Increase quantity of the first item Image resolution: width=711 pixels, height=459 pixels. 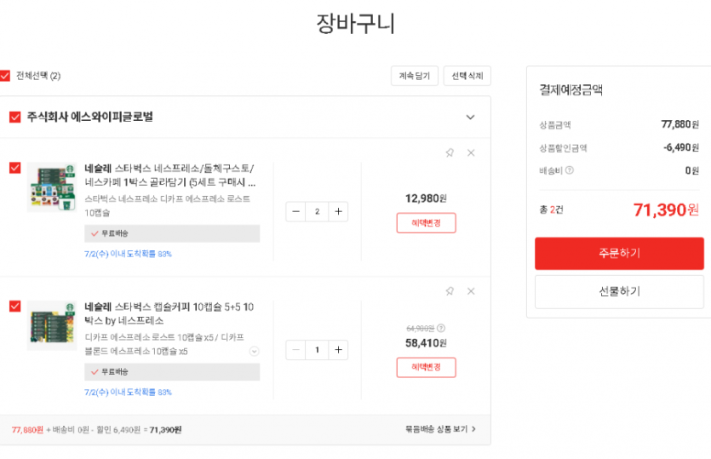pos(338,211)
